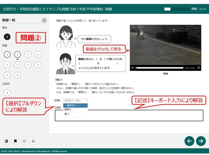The height and width of the screenshot is (155, 209).
Task: Go to the next question with right arrow
Action: 200,141
